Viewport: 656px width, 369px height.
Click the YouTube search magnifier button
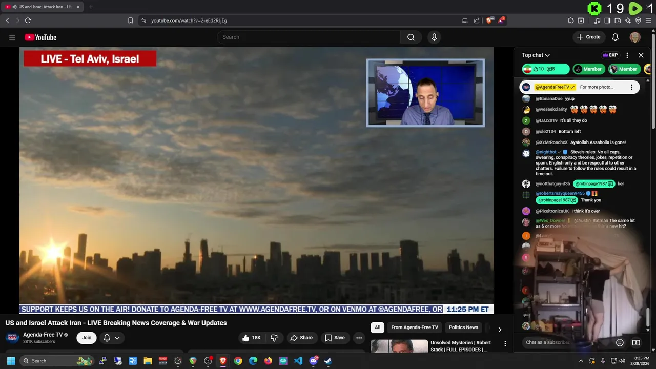[411, 37]
